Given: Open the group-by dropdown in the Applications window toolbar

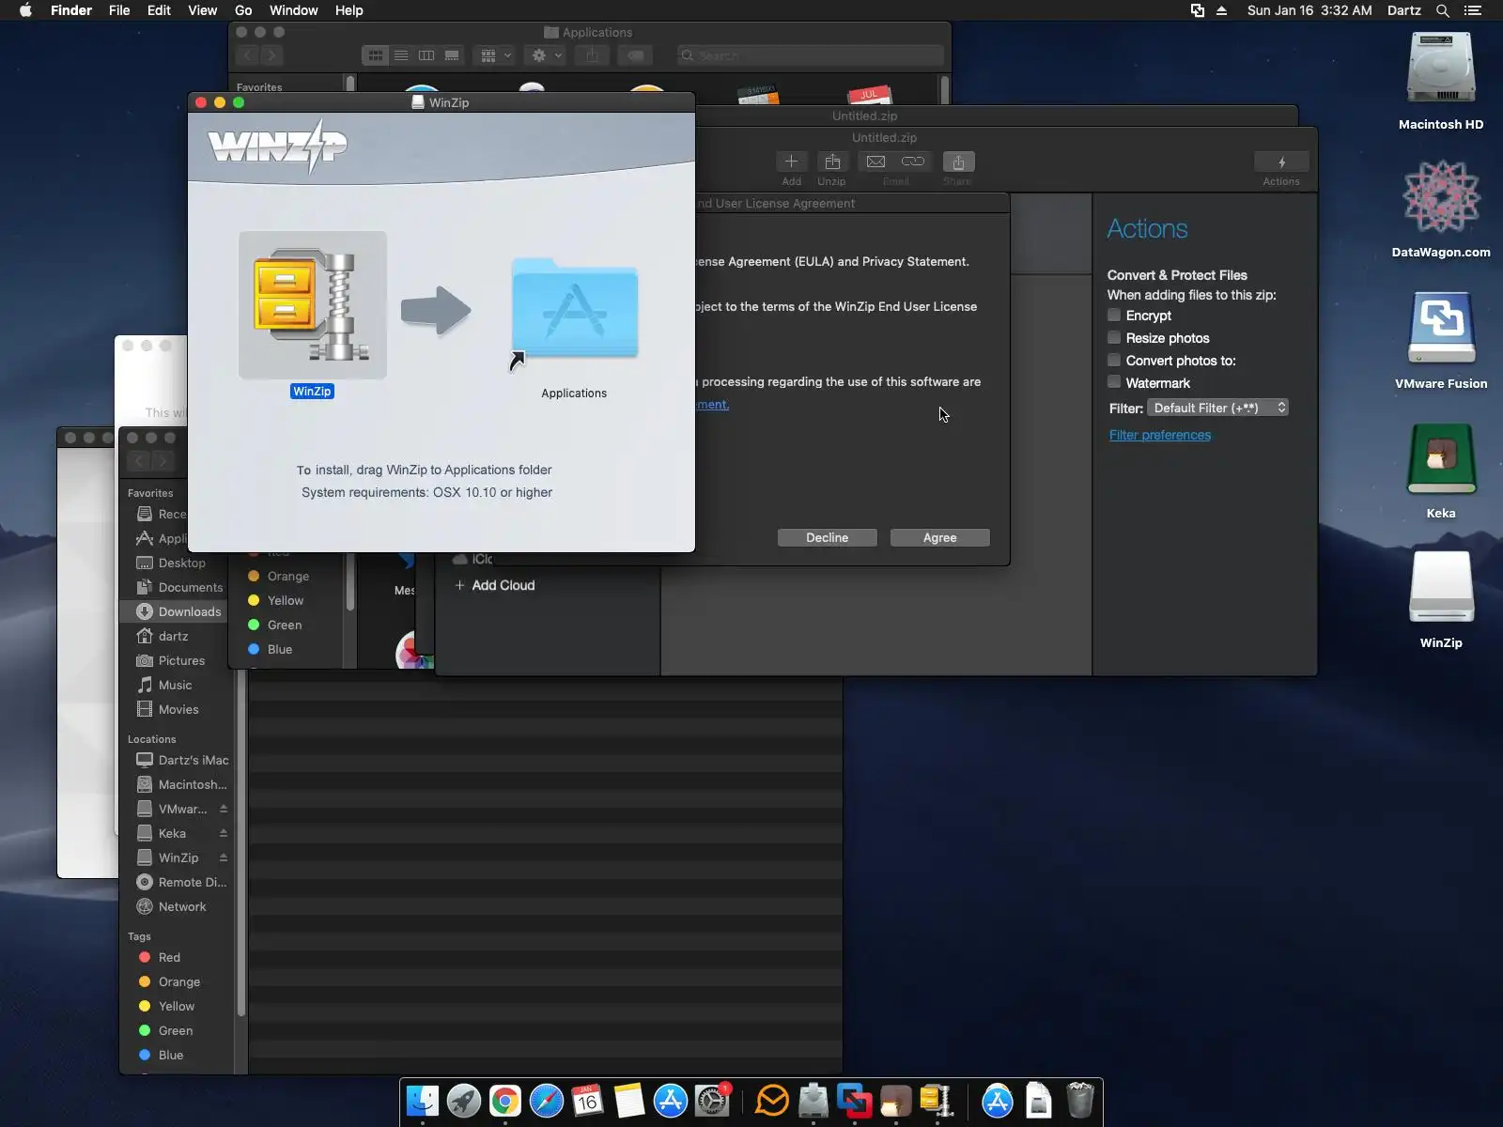Looking at the screenshot, I should coord(495,55).
